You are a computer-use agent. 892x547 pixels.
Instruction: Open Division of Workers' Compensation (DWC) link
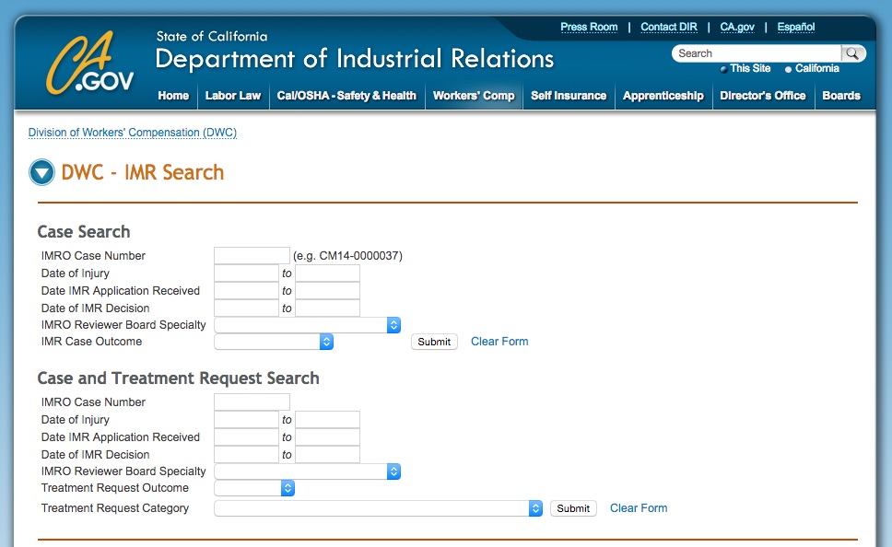click(x=133, y=133)
